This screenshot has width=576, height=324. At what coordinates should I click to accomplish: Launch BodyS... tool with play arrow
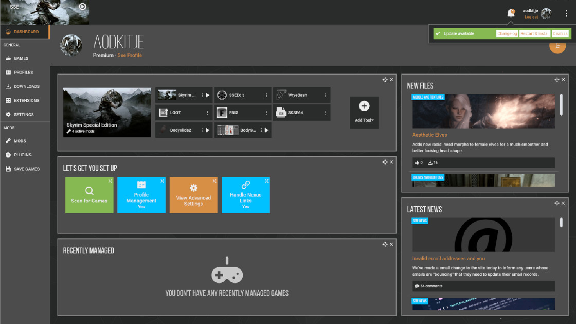point(266,130)
